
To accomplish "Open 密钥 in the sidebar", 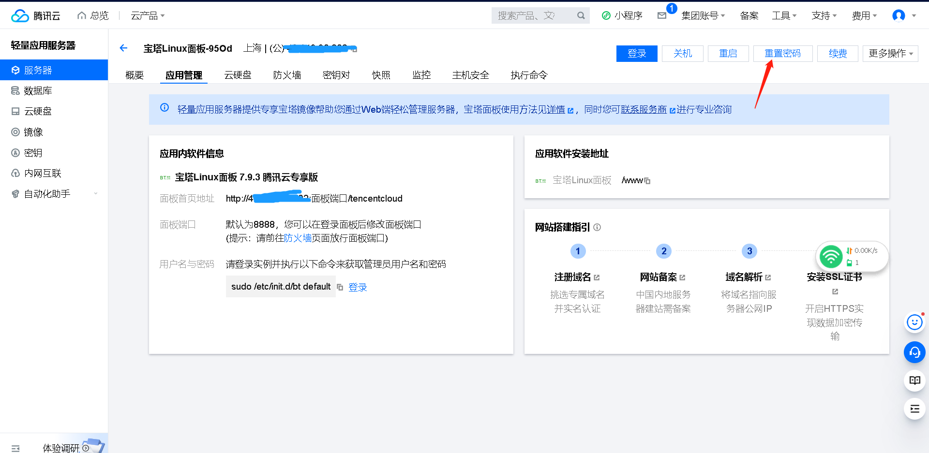I will coord(54,153).
